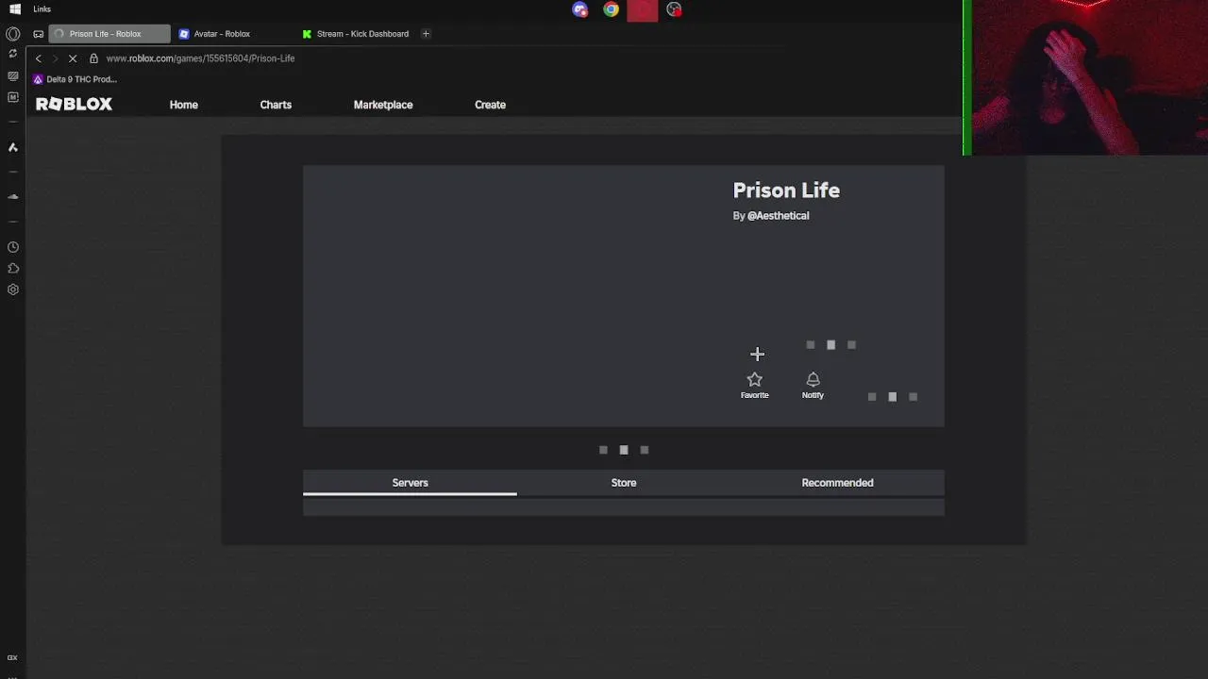
Task: Open the Aria AI sidebar icon
Action: [x=13, y=147]
